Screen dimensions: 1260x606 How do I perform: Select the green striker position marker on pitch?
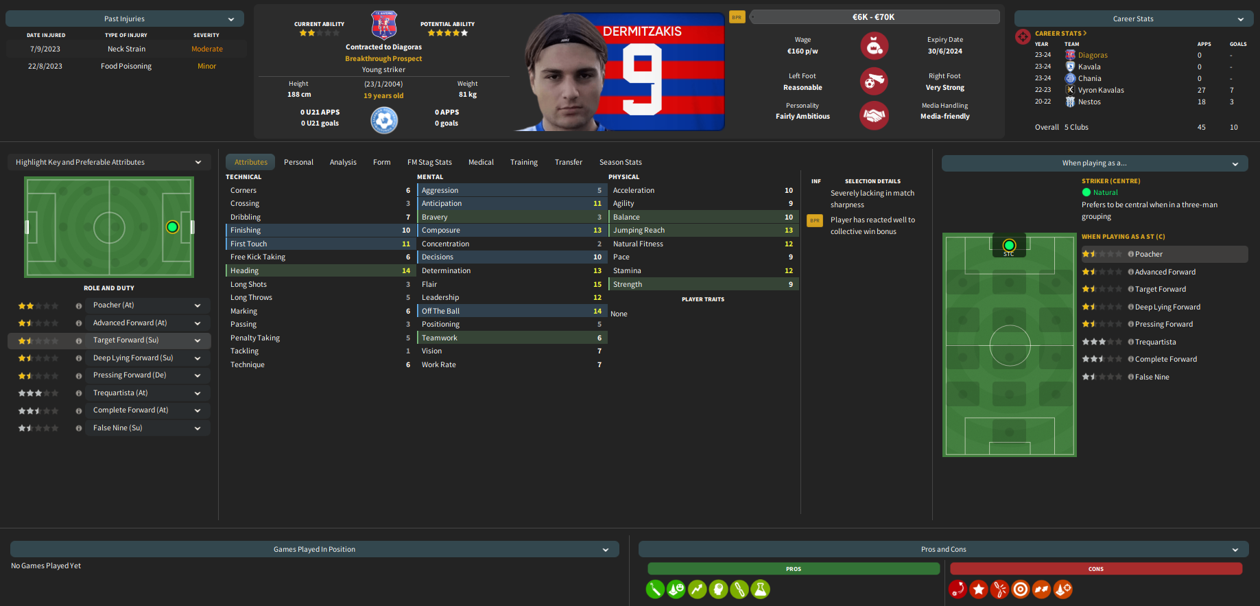[1008, 245]
